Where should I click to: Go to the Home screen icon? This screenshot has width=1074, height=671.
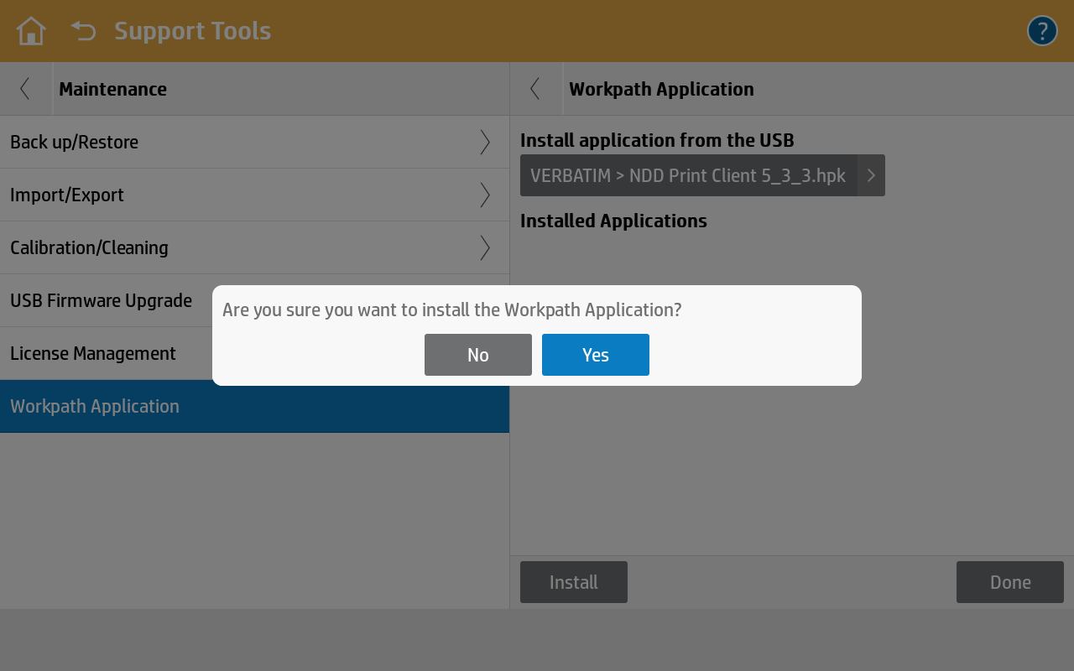31,31
